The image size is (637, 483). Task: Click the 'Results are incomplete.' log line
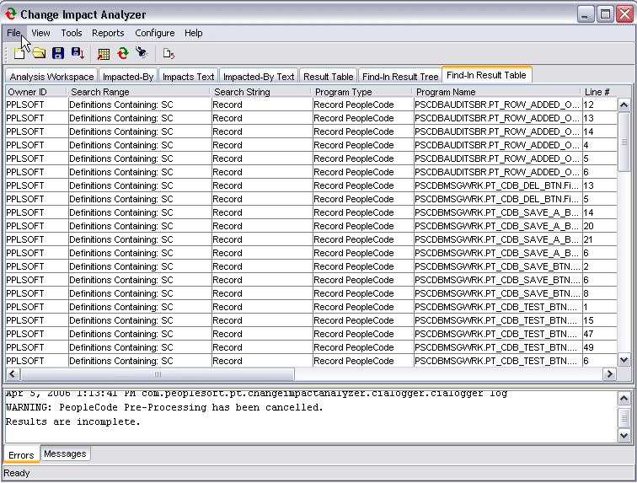pyautogui.click(x=73, y=422)
